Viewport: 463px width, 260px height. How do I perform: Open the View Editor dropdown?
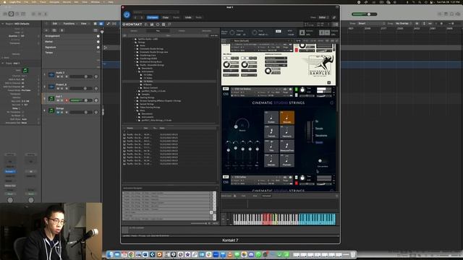pyautogui.click(x=323, y=17)
